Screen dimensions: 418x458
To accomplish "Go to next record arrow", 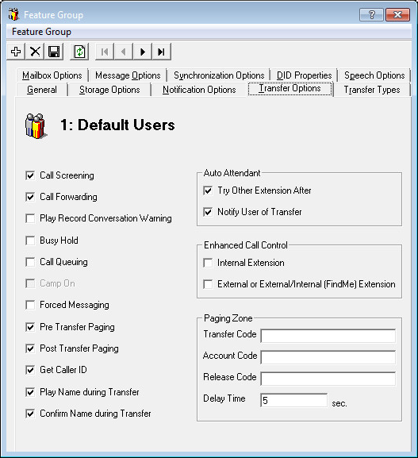I will coord(143,52).
